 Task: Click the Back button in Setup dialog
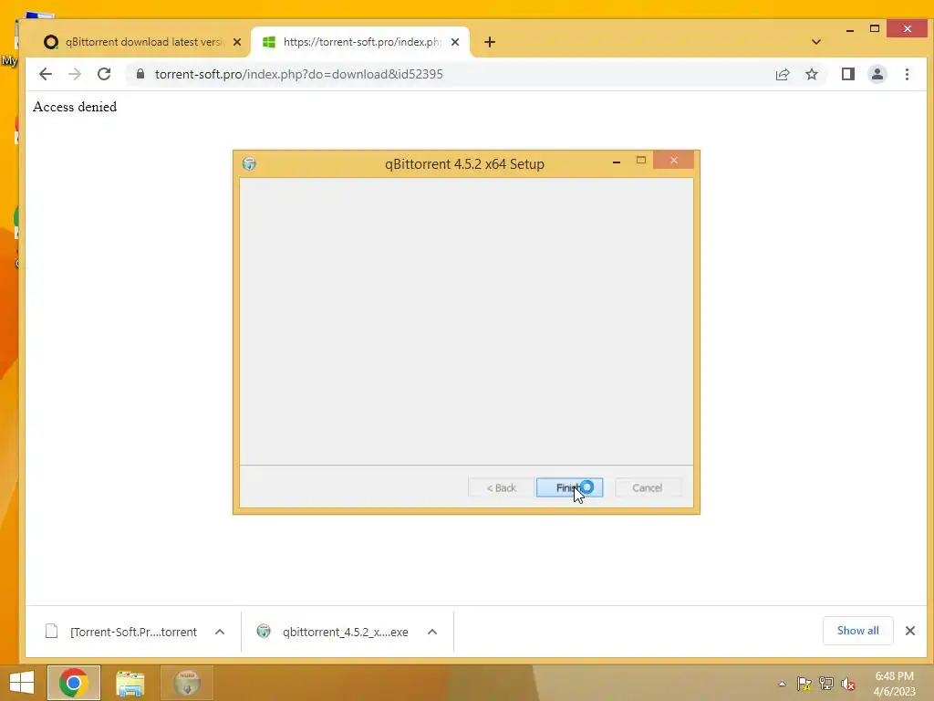pos(501,487)
